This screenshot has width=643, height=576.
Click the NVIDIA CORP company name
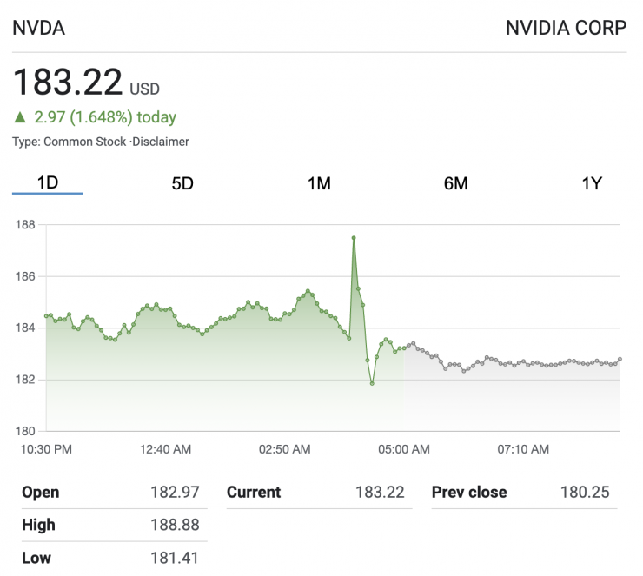coord(566,28)
